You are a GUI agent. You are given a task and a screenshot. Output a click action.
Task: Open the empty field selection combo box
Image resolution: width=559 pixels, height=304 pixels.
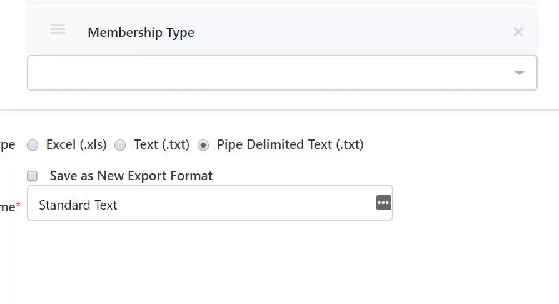pos(282,73)
